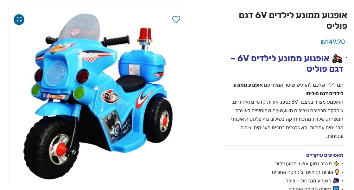Click the purple music notes icon
The width and height of the screenshot is (354, 190).
(x=336, y=181)
